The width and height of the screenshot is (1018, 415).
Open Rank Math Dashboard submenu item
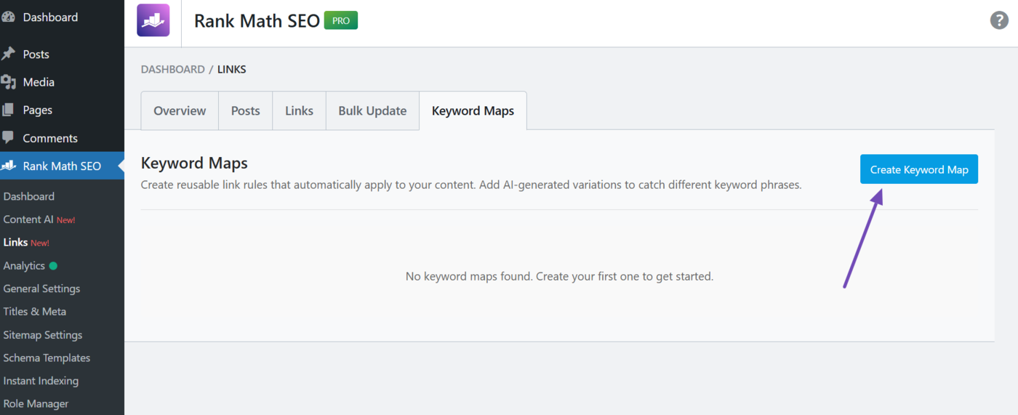[x=29, y=196]
